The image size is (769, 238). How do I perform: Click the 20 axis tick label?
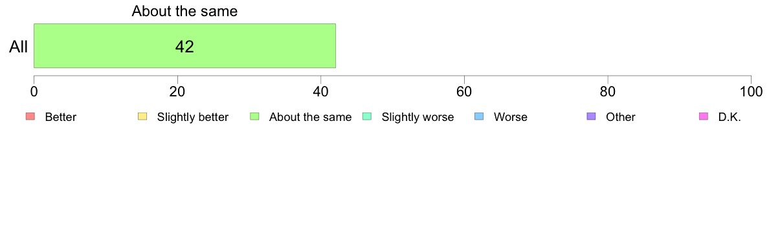click(177, 92)
